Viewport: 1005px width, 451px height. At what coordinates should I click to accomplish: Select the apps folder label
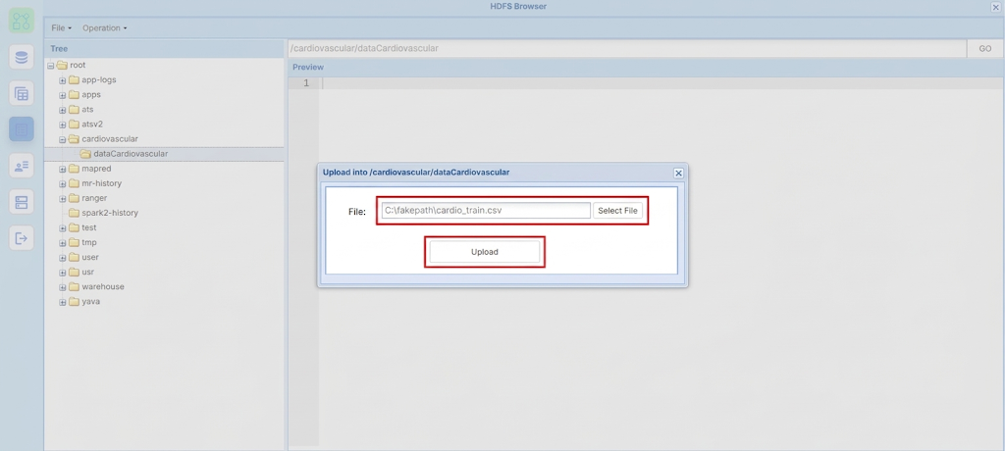click(91, 94)
